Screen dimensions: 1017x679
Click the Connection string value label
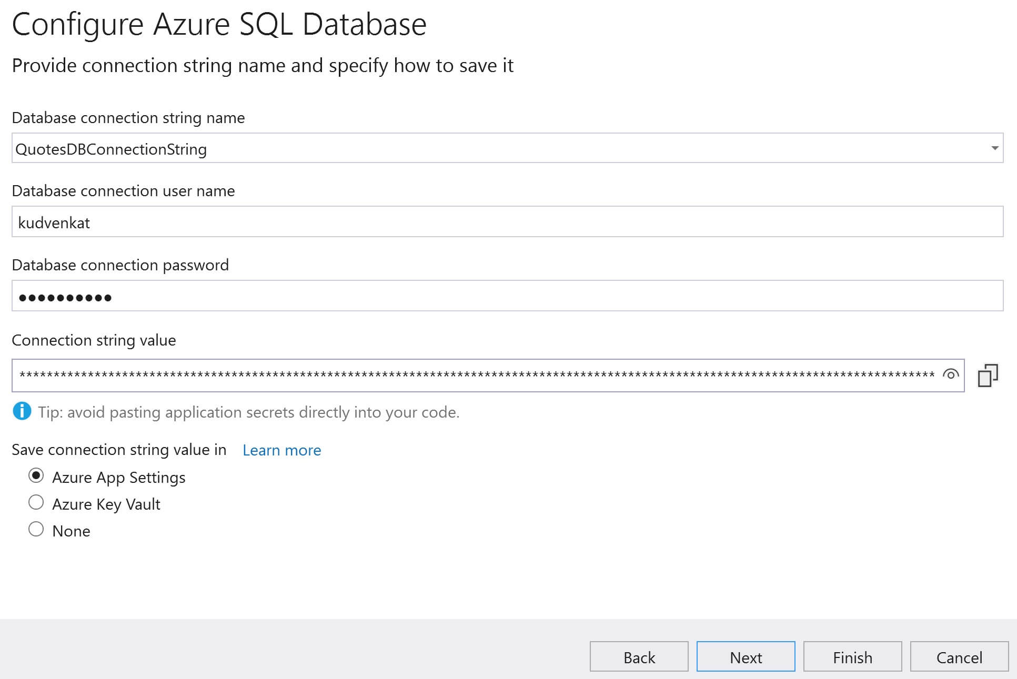pyautogui.click(x=94, y=340)
